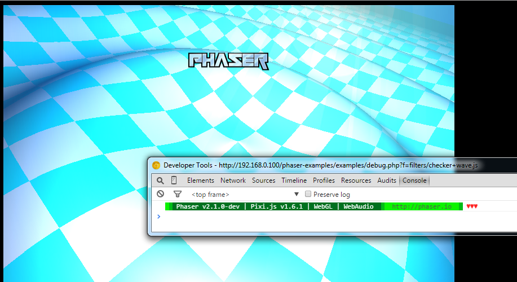Follow the http://phaser.io link in console

pyautogui.click(x=422, y=206)
